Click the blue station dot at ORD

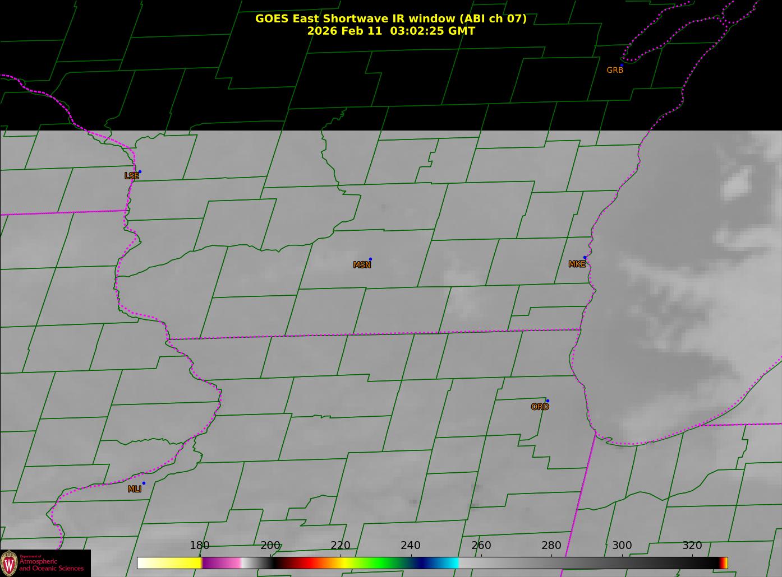[548, 401]
